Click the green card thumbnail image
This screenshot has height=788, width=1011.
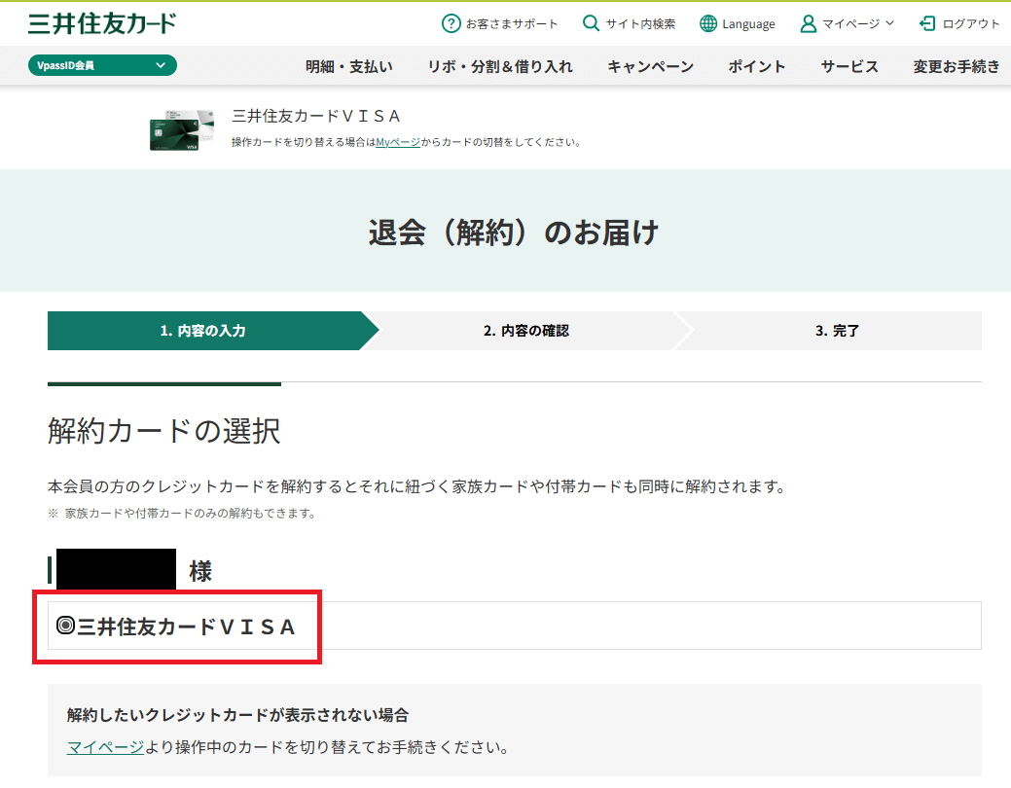(174, 129)
